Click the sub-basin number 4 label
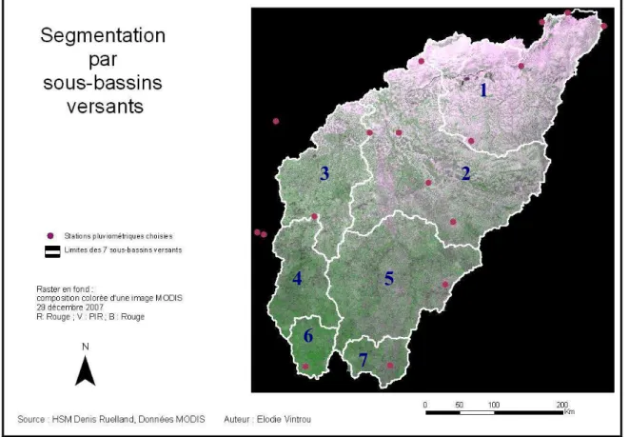The height and width of the screenshot is (437, 629). pyautogui.click(x=297, y=279)
